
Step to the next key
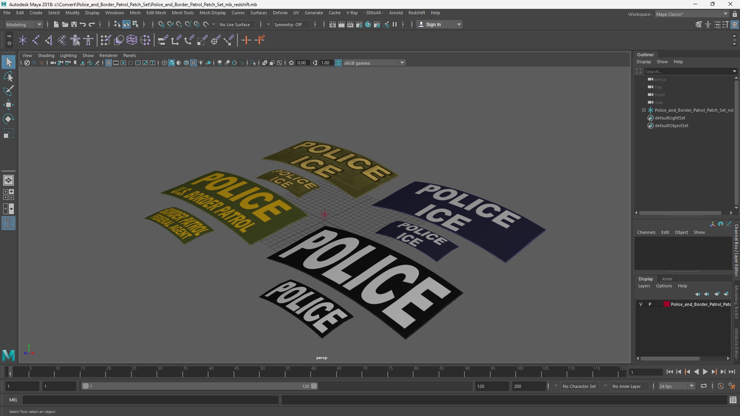click(714, 372)
